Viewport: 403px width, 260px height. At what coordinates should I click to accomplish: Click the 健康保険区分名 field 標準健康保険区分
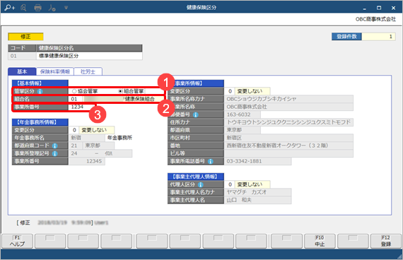click(89, 56)
